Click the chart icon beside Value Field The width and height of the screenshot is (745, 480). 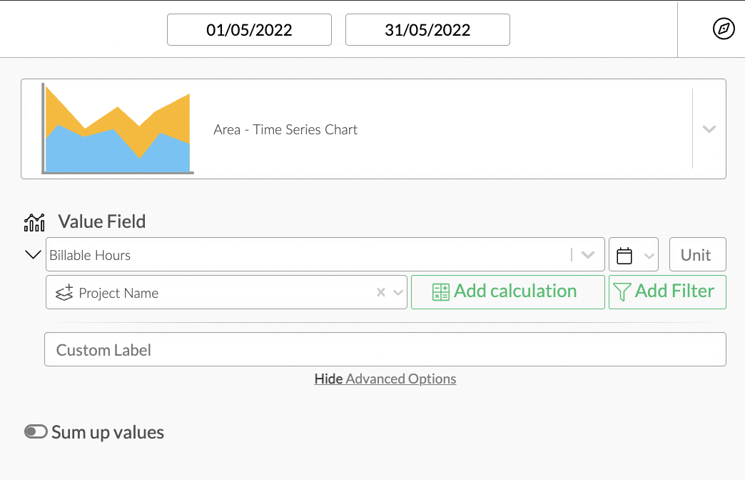click(x=34, y=222)
